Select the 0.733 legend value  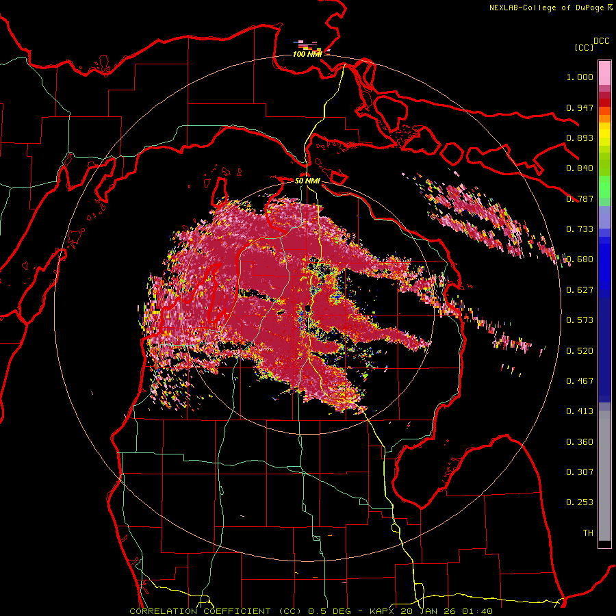tap(580, 229)
